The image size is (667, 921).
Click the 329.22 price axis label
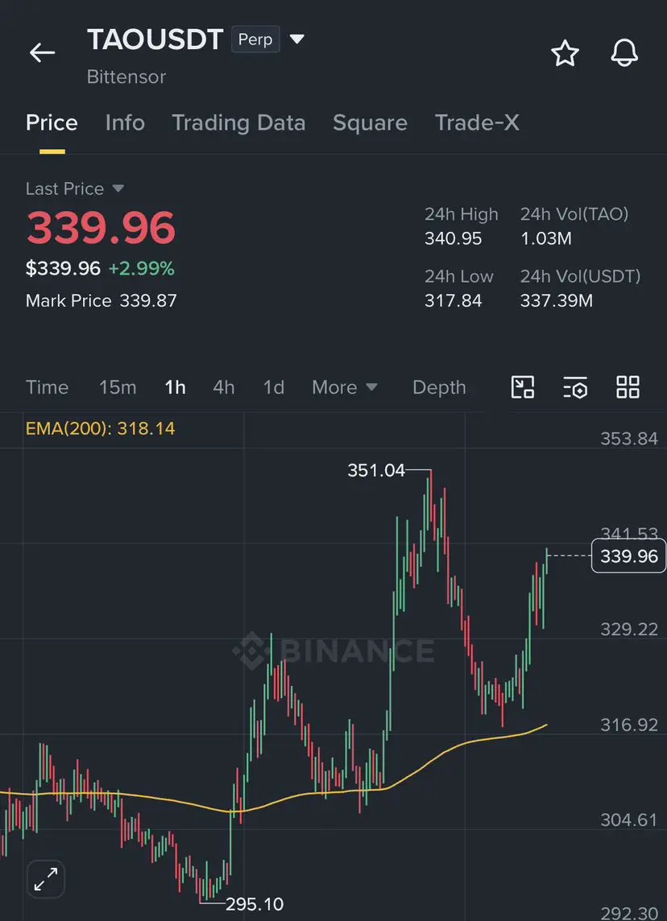pos(629,630)
